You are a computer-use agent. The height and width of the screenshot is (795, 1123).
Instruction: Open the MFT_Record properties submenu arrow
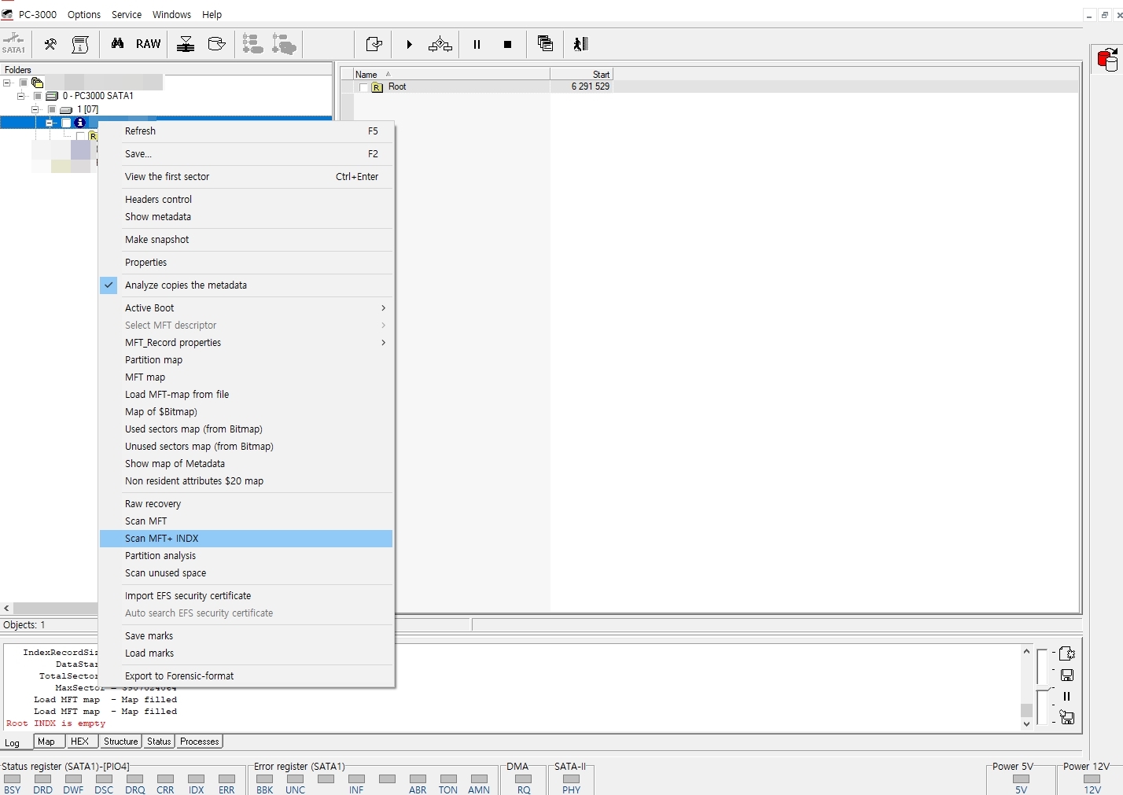[x=383, y=343]
